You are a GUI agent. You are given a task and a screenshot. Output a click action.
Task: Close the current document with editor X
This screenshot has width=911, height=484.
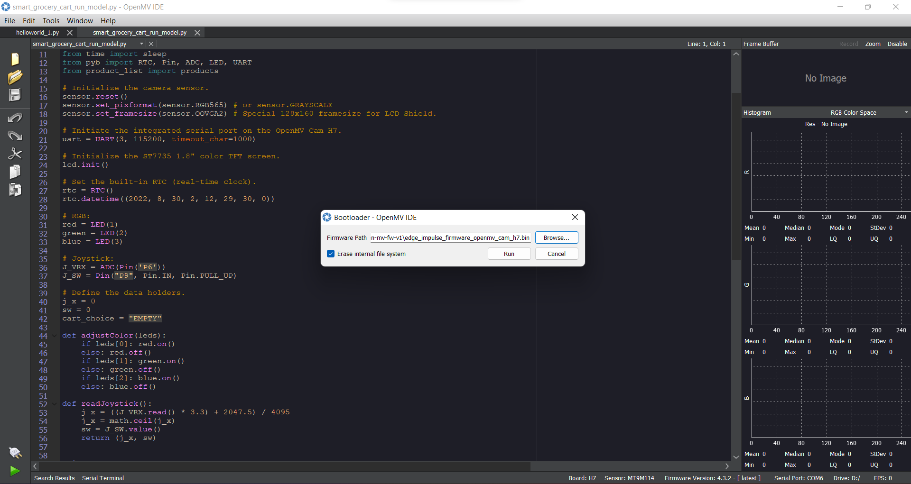(x=151, y=44)
